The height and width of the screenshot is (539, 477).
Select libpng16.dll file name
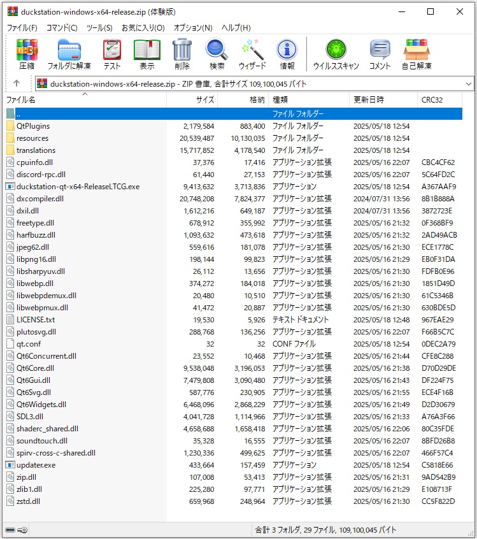(36, 259)
